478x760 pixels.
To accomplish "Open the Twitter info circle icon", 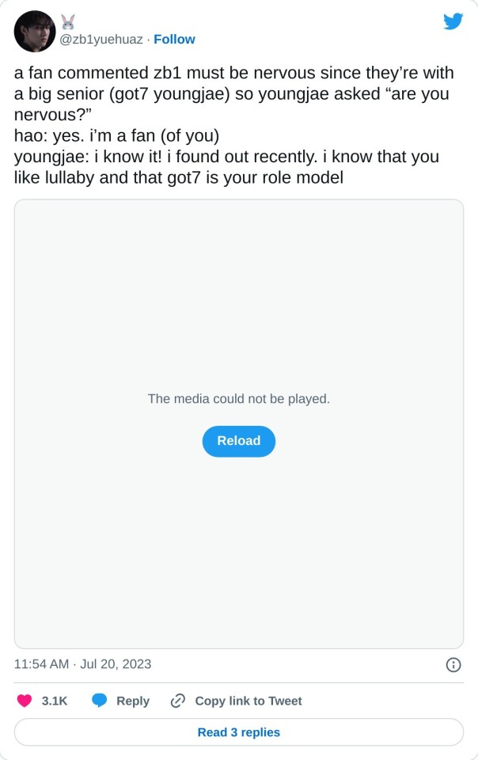I will 453,664.
